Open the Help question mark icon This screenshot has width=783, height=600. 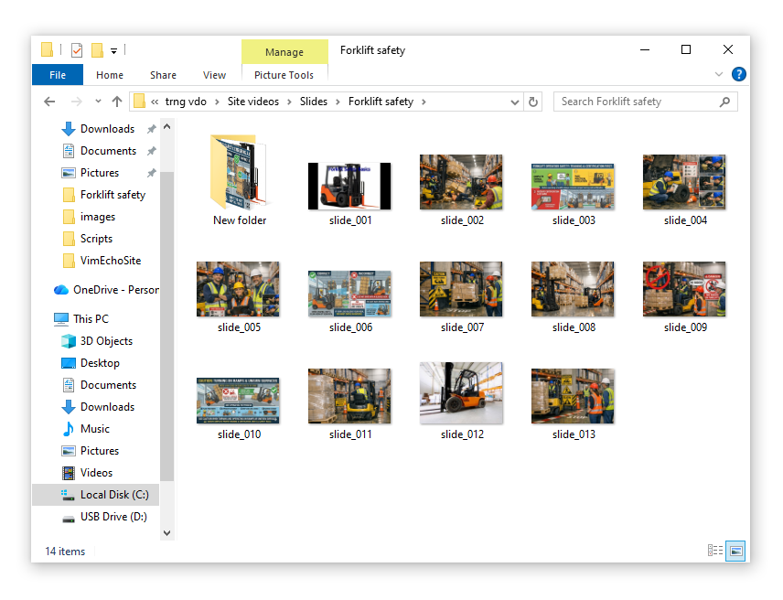pos(738,74)
